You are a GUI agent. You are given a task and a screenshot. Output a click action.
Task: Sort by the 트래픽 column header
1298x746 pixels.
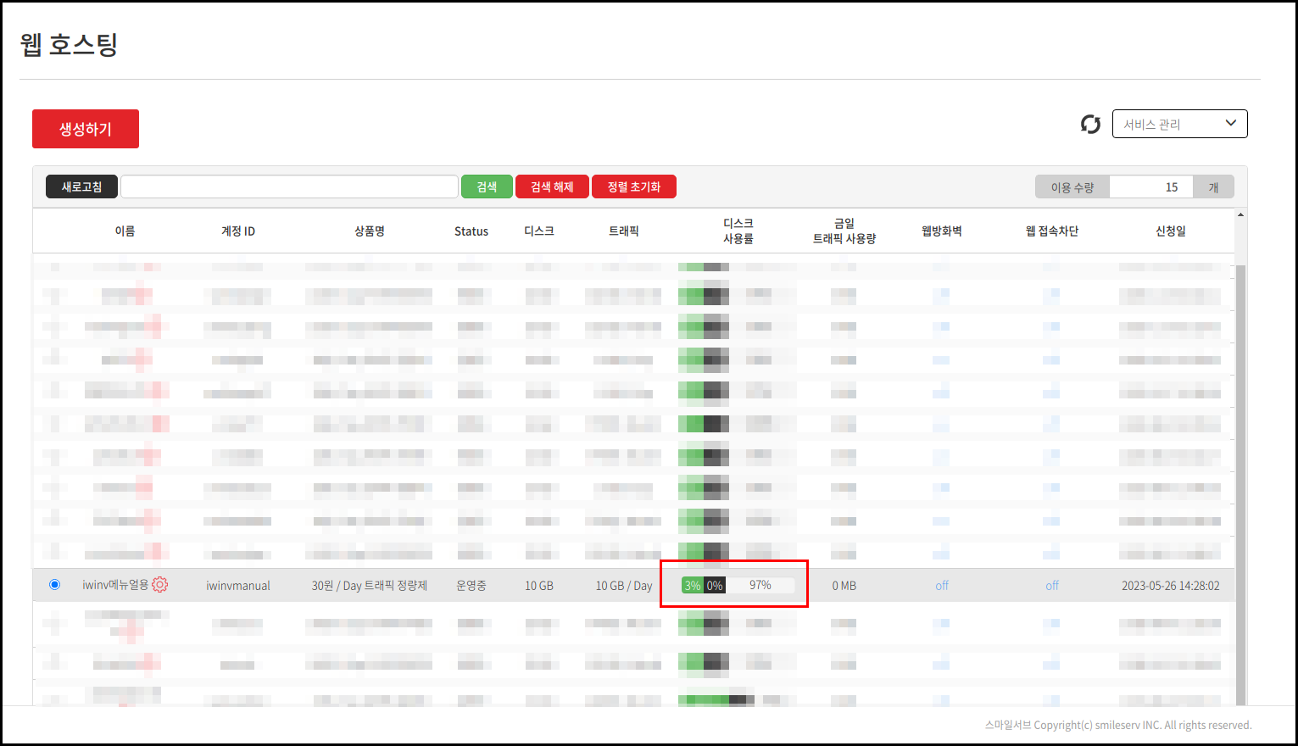(x=624, y=231)
